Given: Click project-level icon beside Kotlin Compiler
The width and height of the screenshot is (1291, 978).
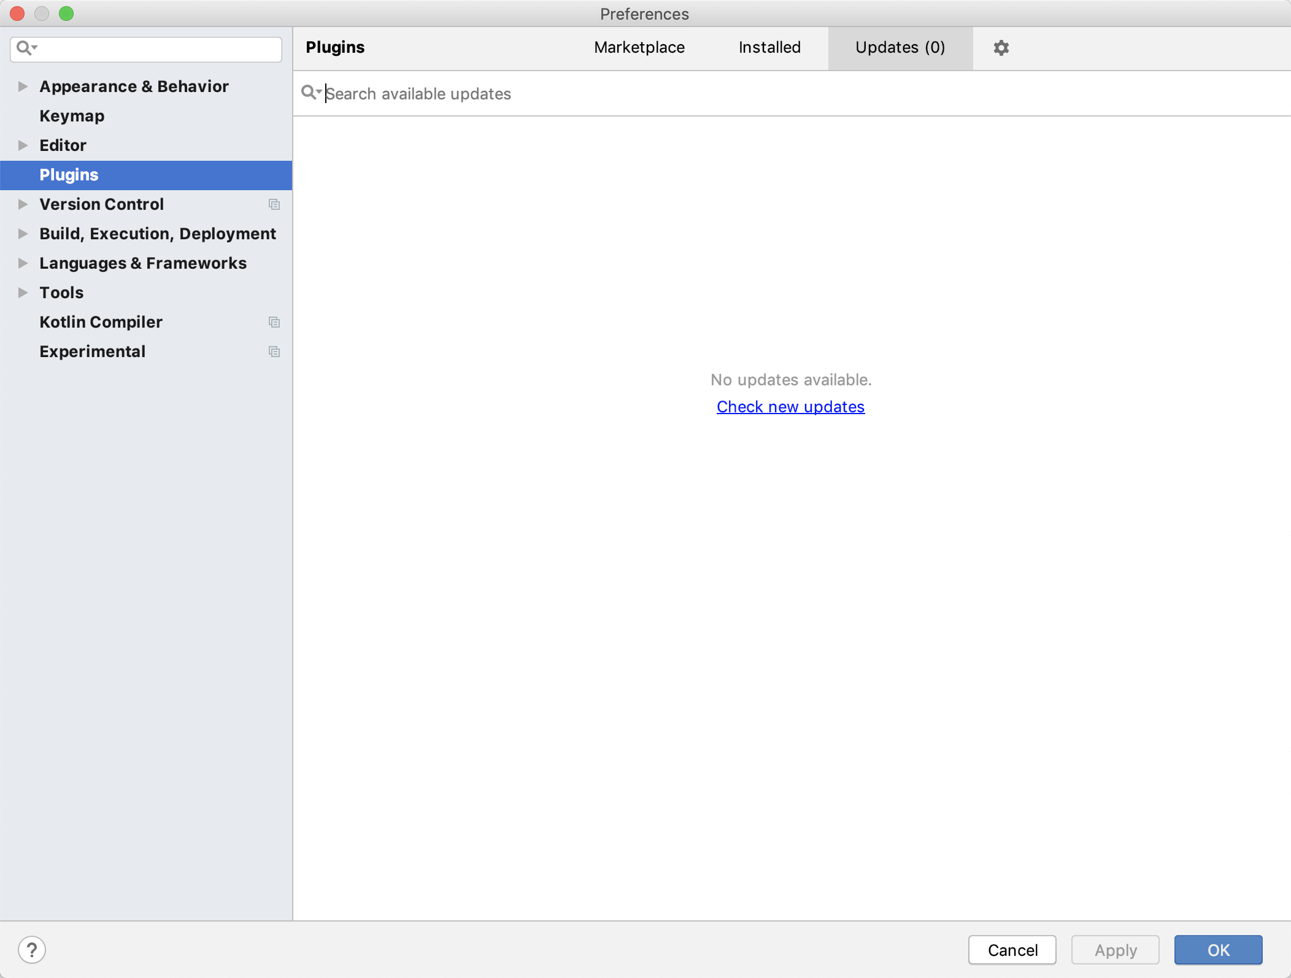Looking at the screenshot, I should (274, 322).
